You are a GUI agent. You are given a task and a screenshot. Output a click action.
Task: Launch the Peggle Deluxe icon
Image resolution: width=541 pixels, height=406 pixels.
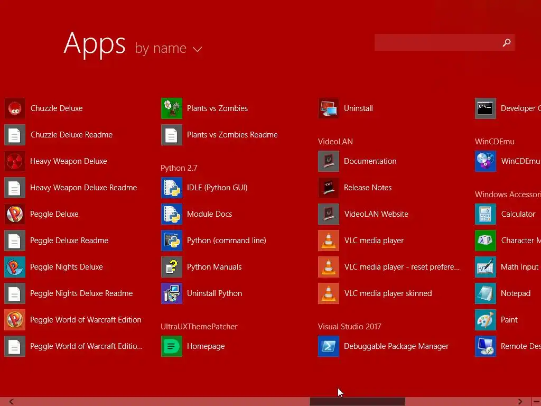tap(14, 214)
